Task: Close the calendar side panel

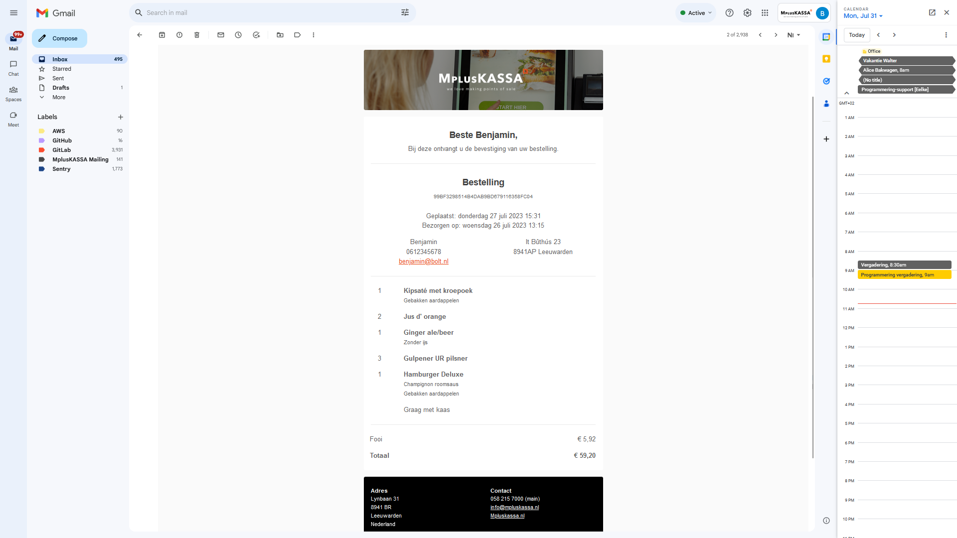Action: pos(947,12)
